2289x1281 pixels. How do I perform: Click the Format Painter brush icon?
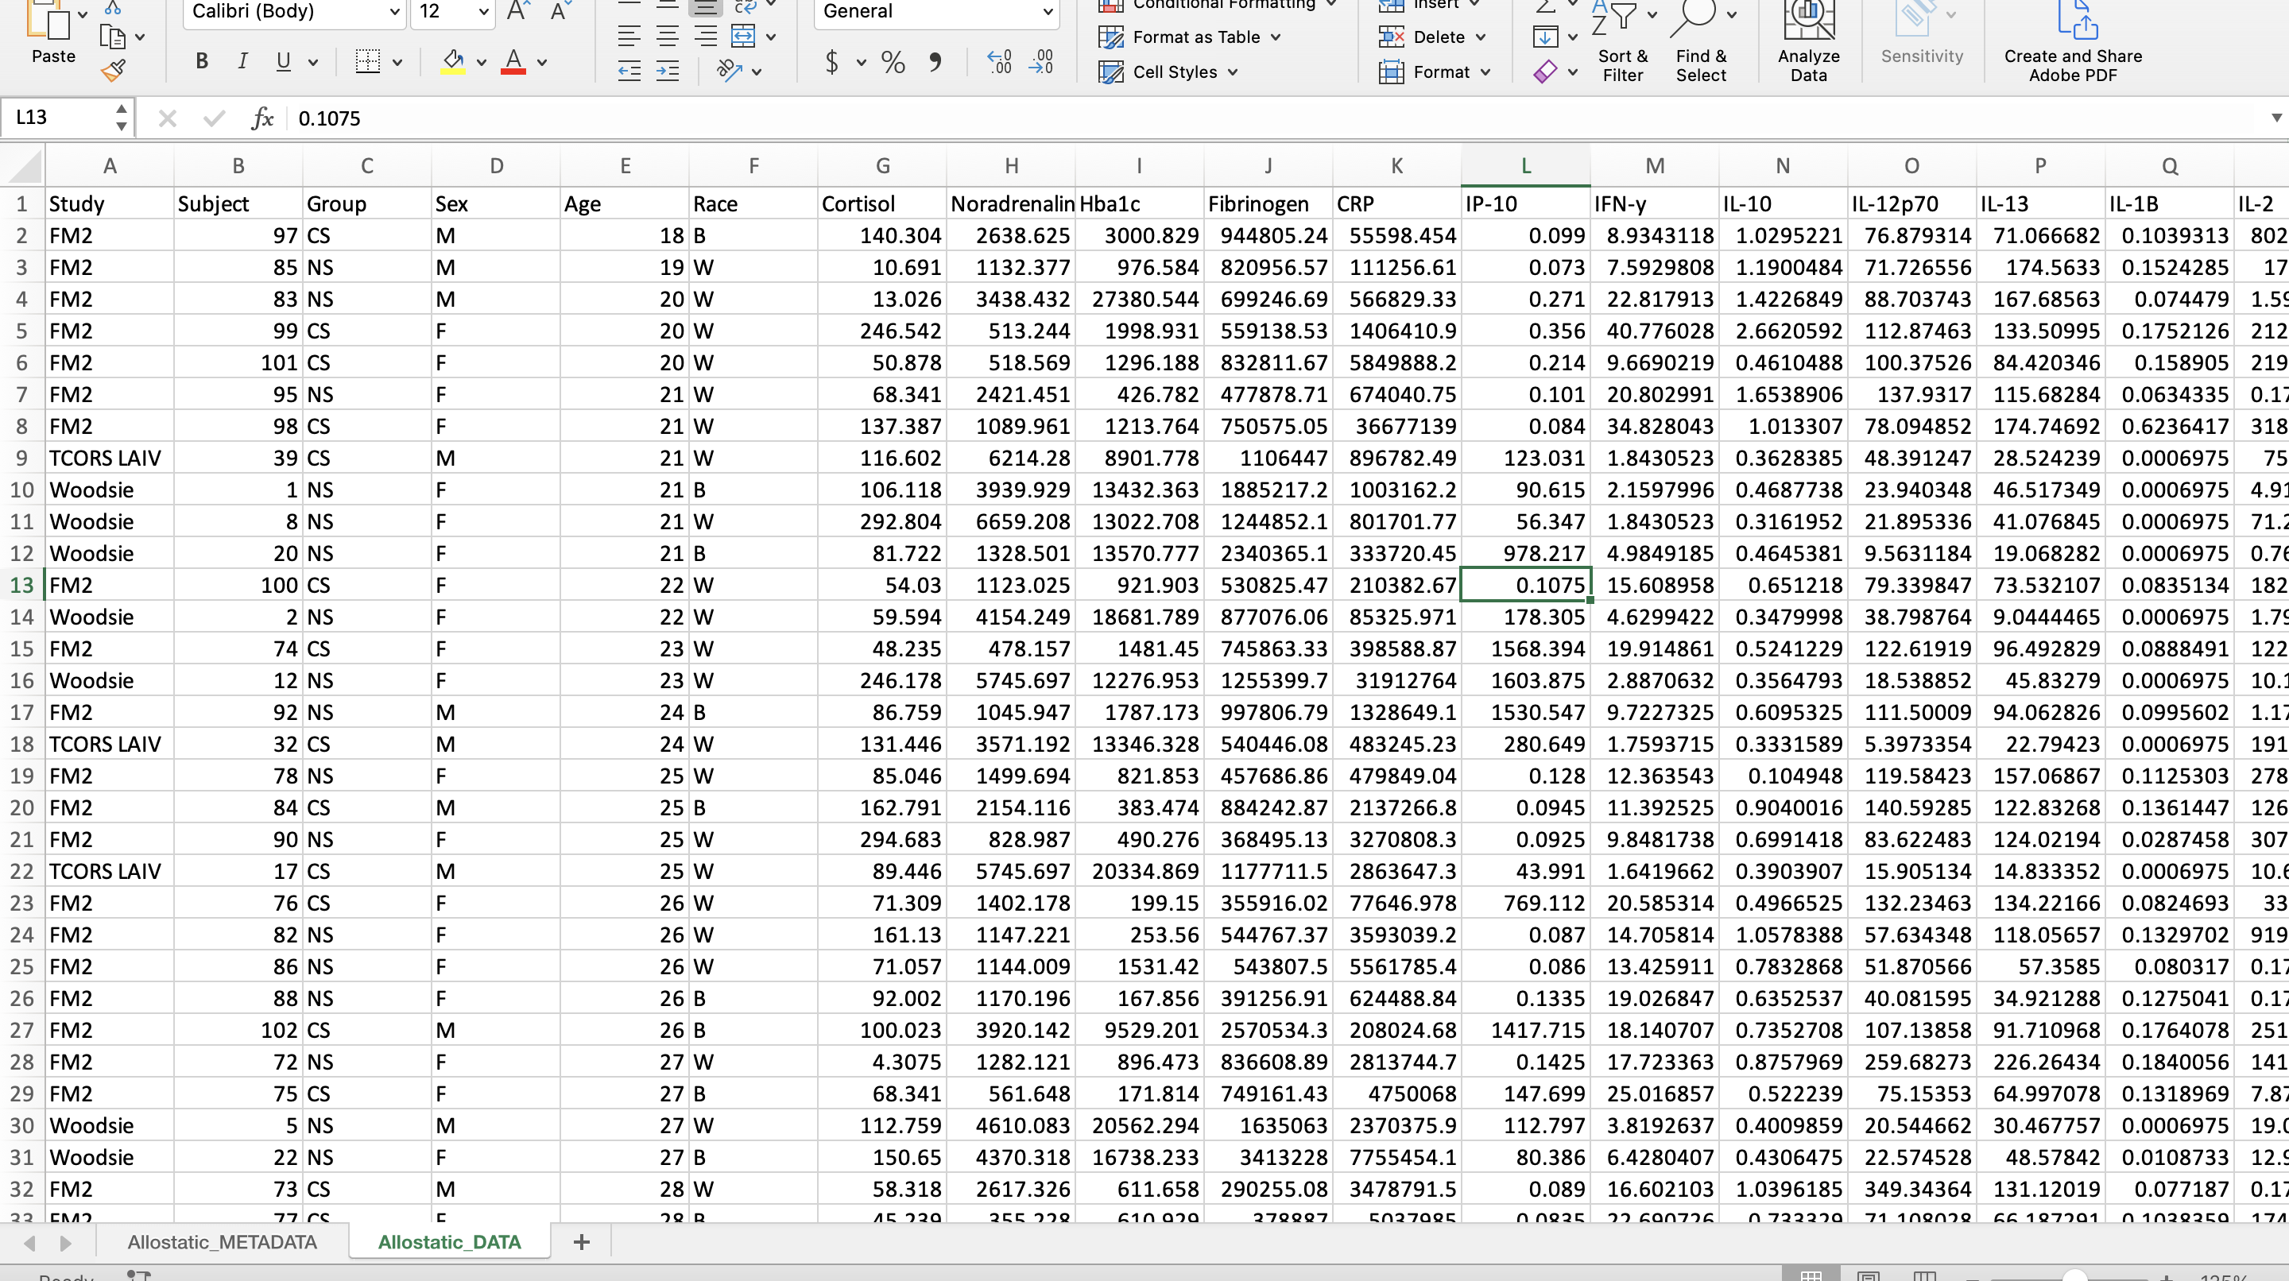pyautogui.click(x=113, y=70)
